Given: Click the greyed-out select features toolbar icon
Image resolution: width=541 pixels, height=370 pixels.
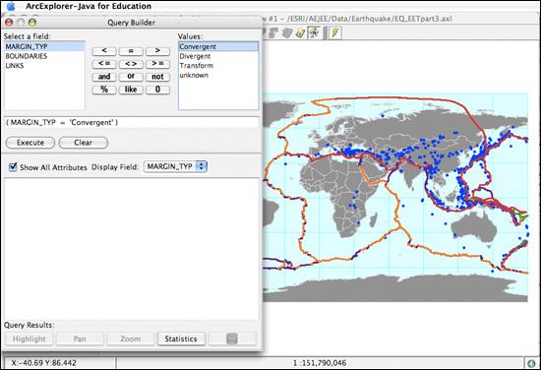Looking at the screenshot, I should (274, 33).
